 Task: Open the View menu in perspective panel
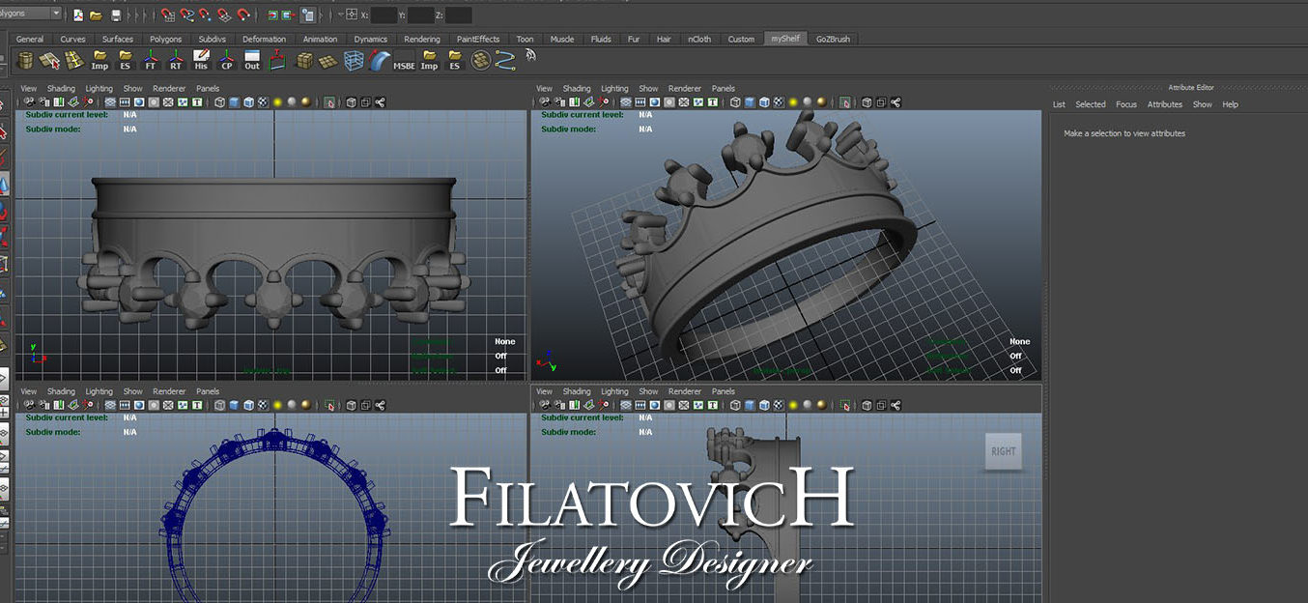tap(544, 88)
